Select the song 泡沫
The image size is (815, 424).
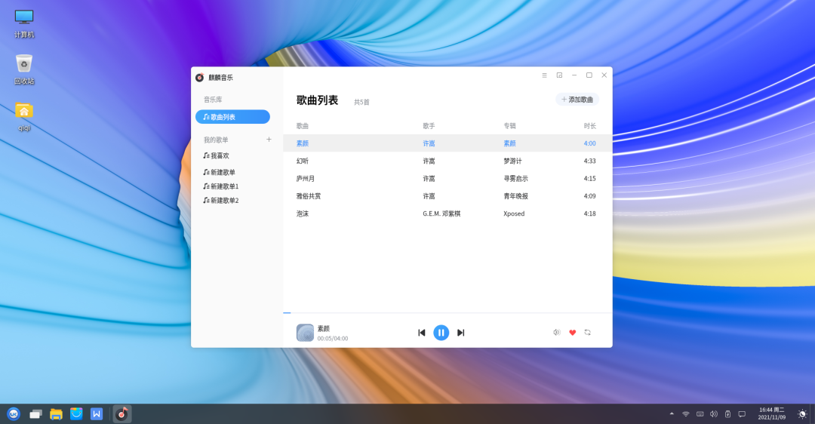click(447, 214)
